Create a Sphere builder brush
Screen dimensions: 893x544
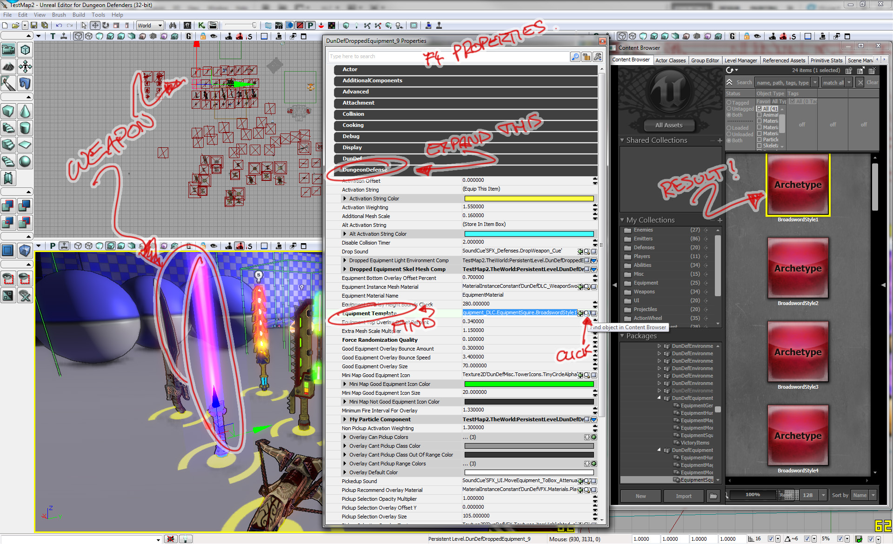pos(25,161)
